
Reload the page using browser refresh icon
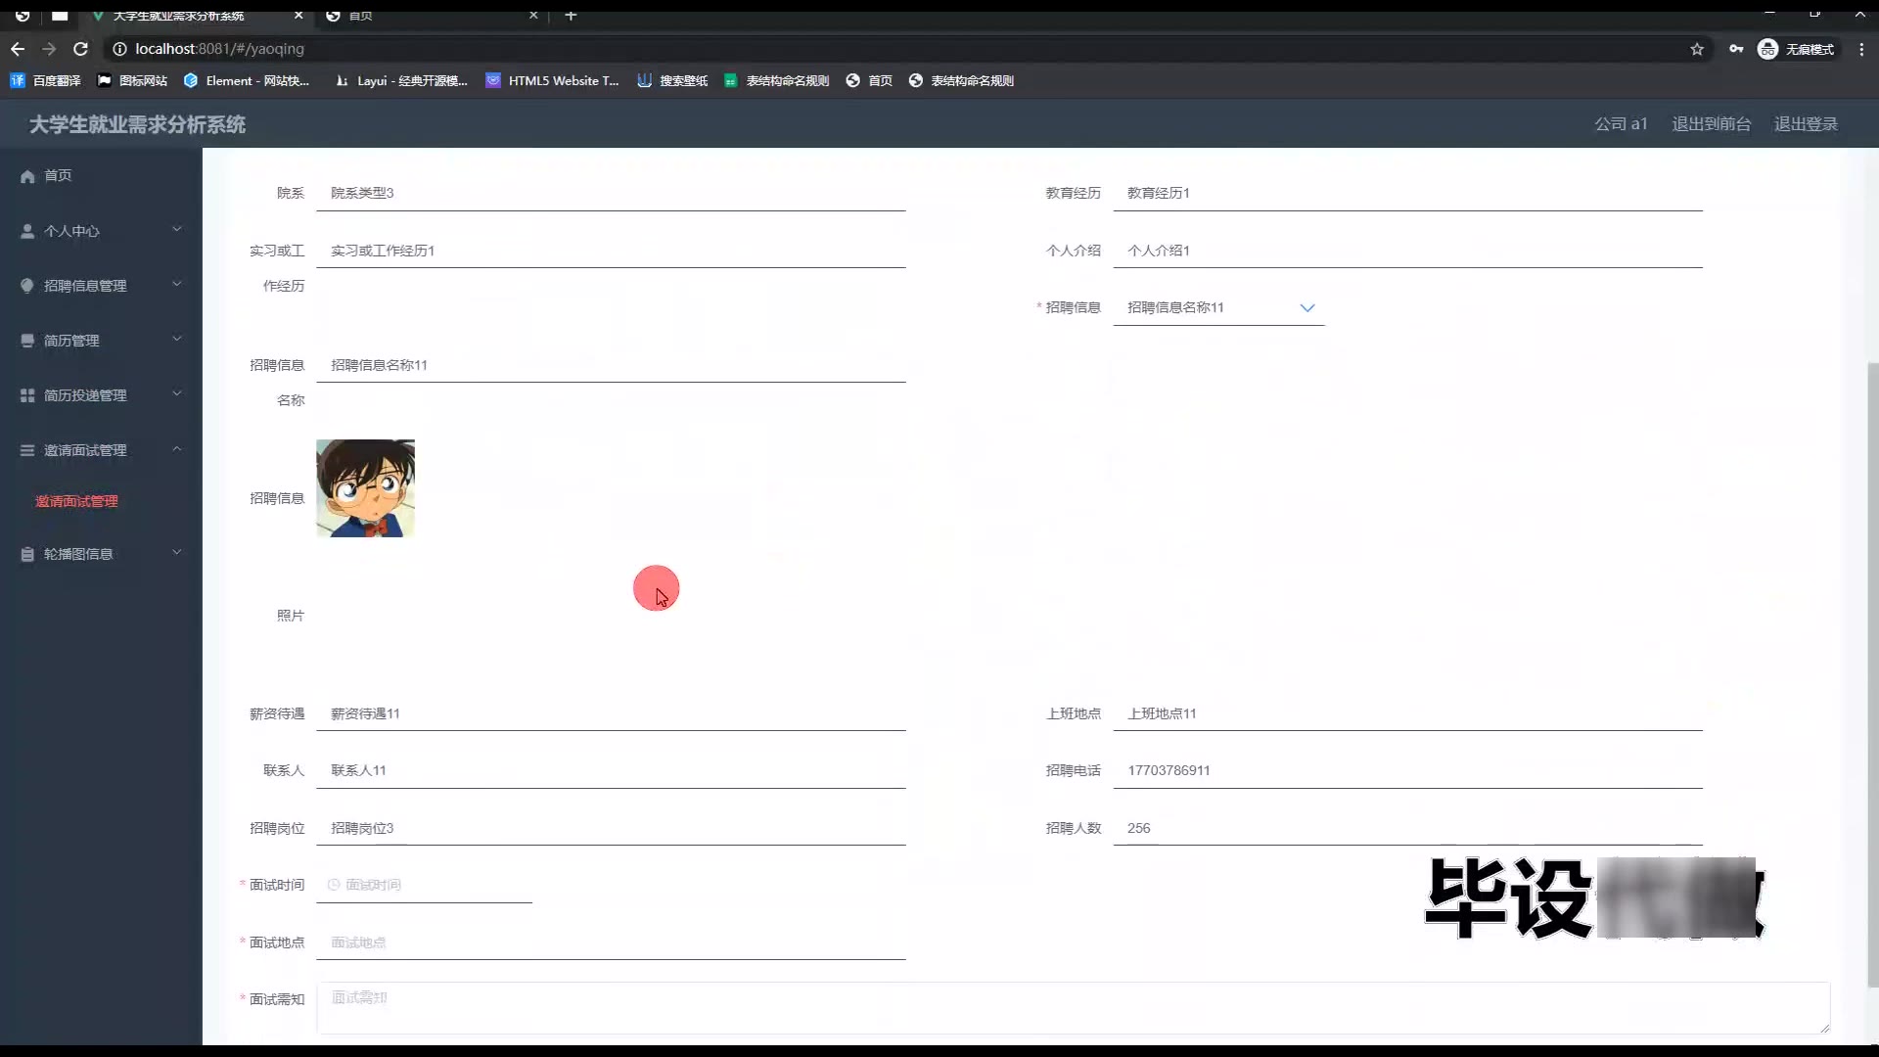point(81,49)
